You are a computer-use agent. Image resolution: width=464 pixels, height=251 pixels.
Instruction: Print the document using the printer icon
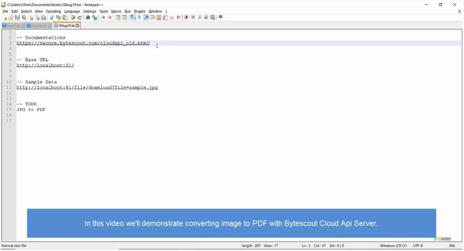(x=43, y=18)
